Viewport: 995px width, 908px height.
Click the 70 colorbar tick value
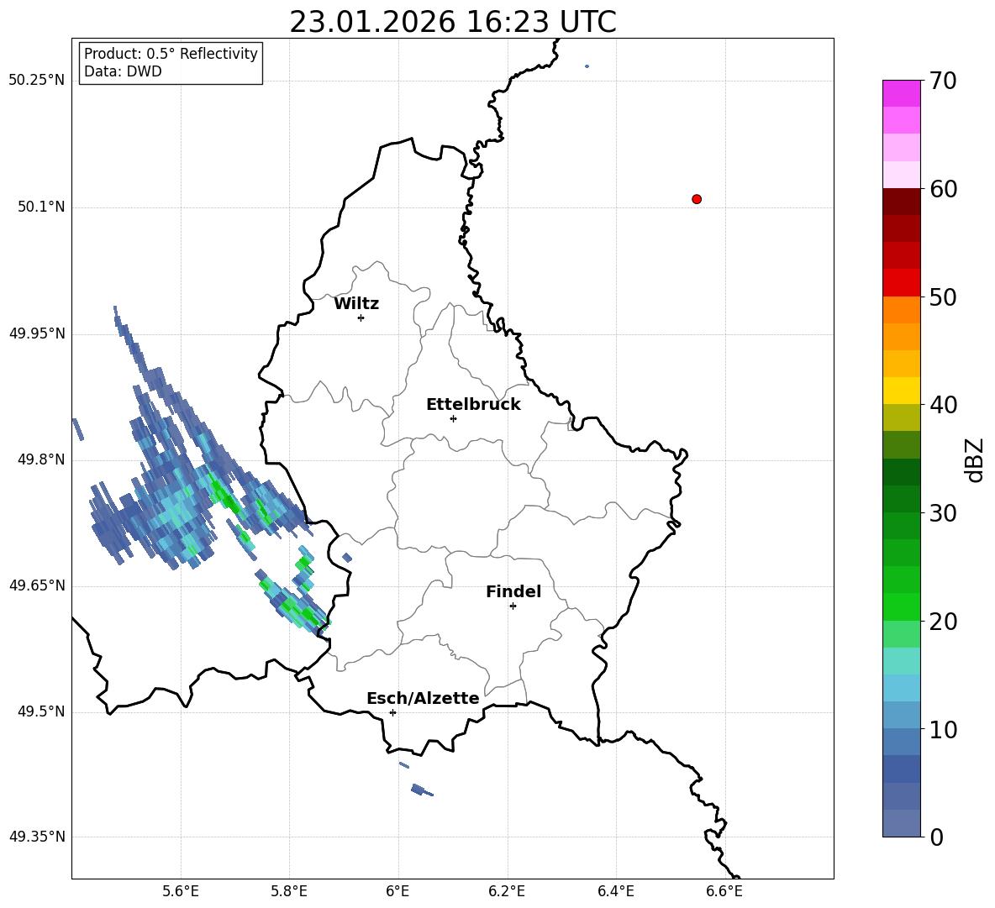(x=943, y=81)
